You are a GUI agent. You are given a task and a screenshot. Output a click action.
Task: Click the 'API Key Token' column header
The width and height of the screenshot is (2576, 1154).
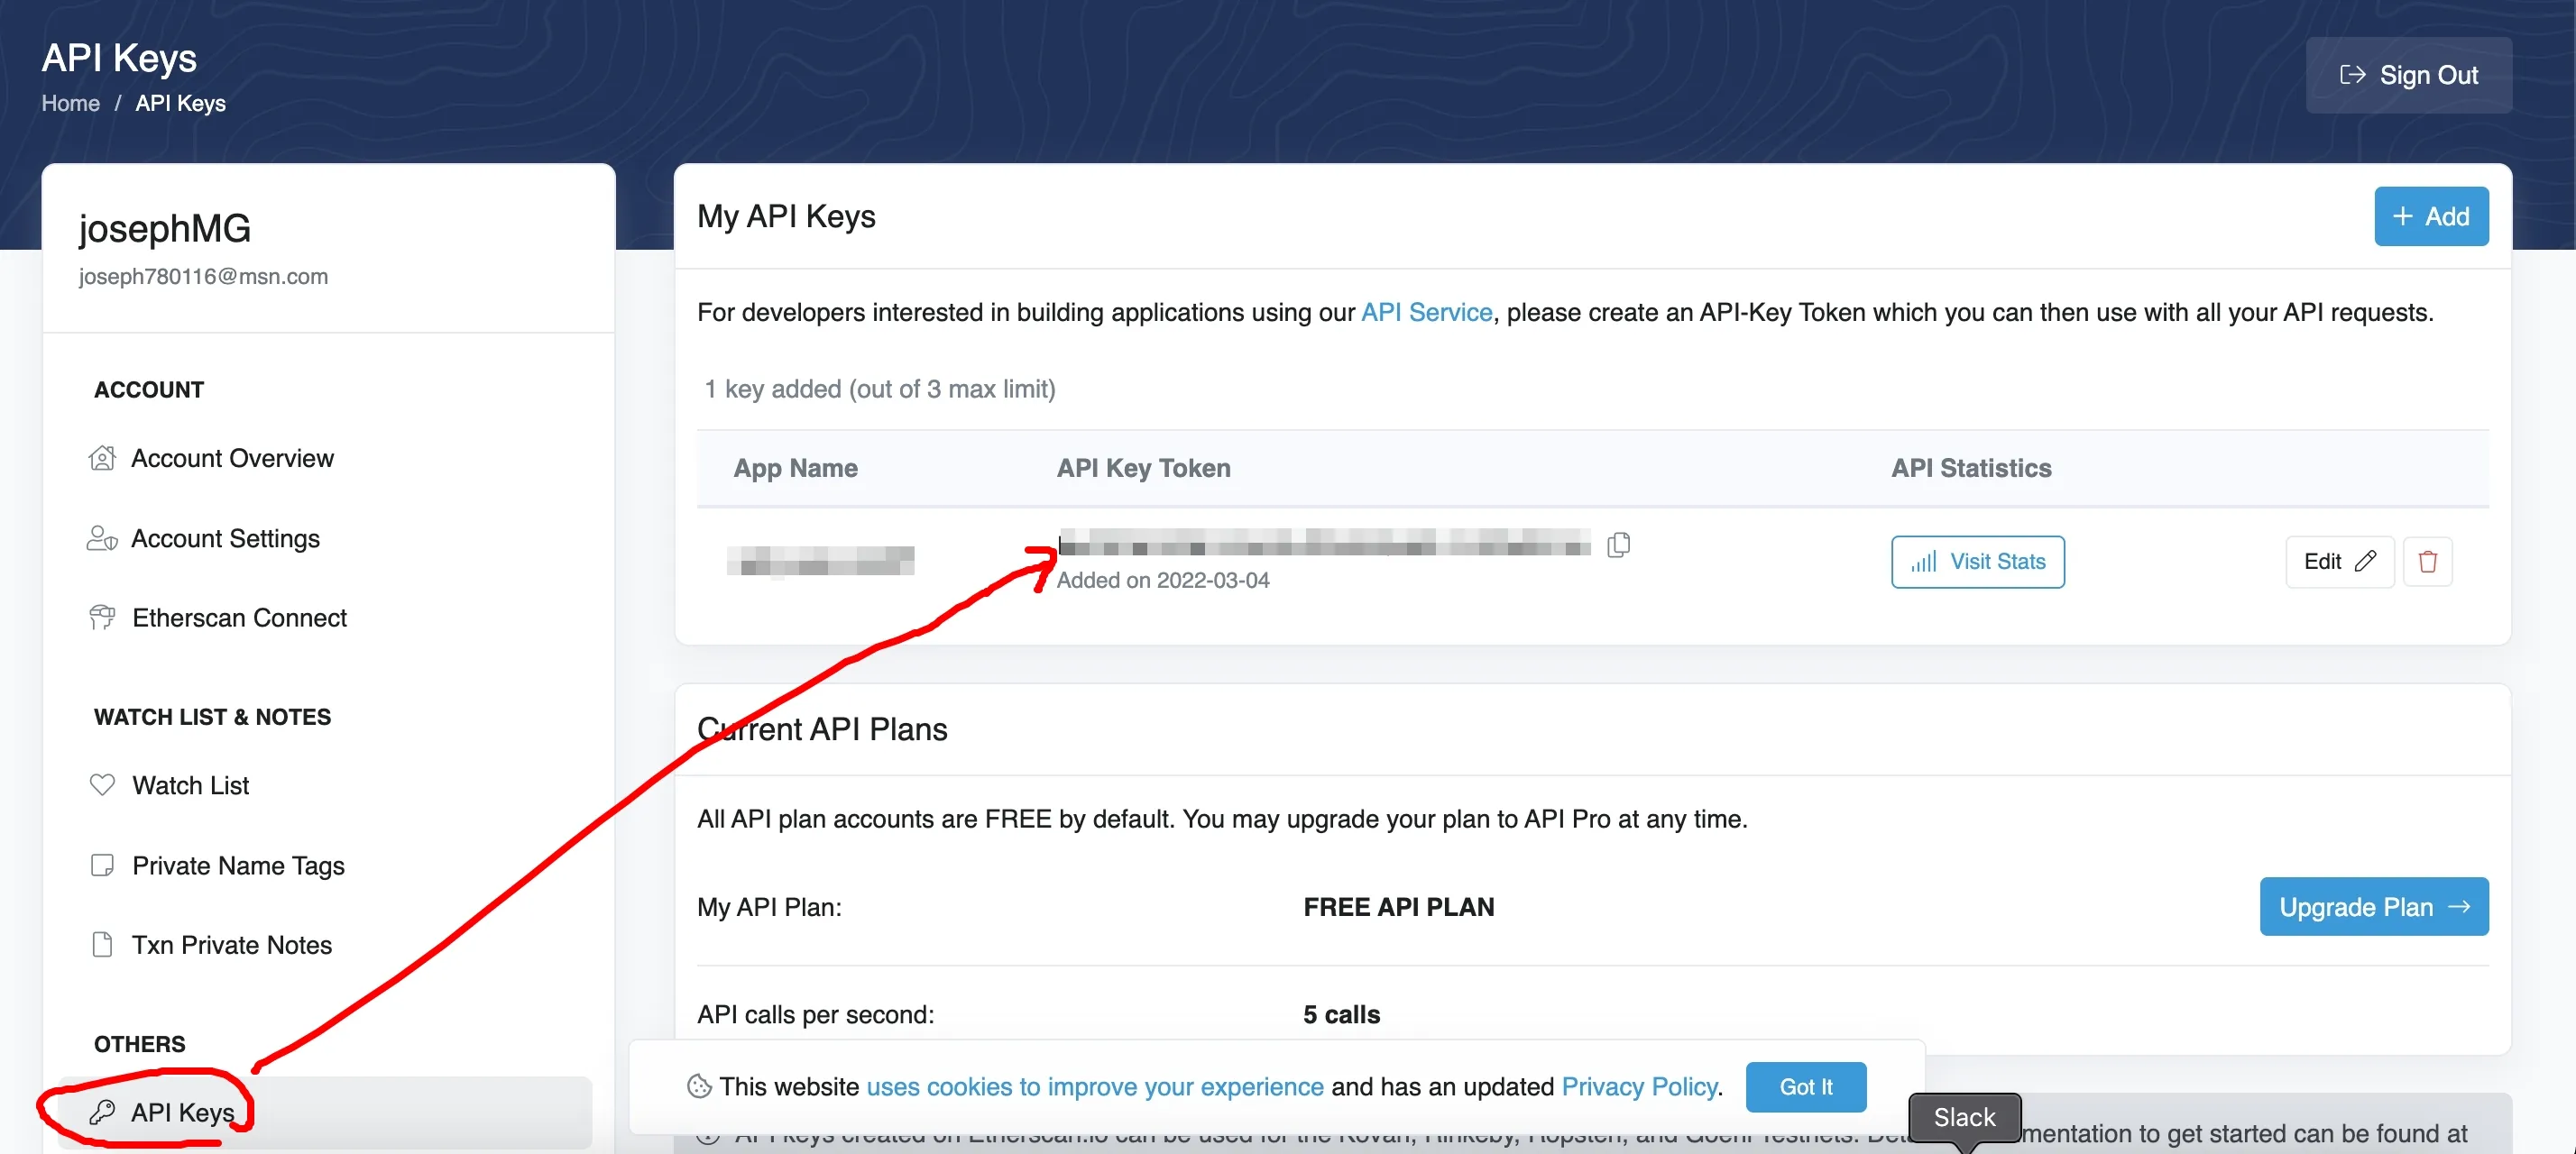pos(1143,469)
